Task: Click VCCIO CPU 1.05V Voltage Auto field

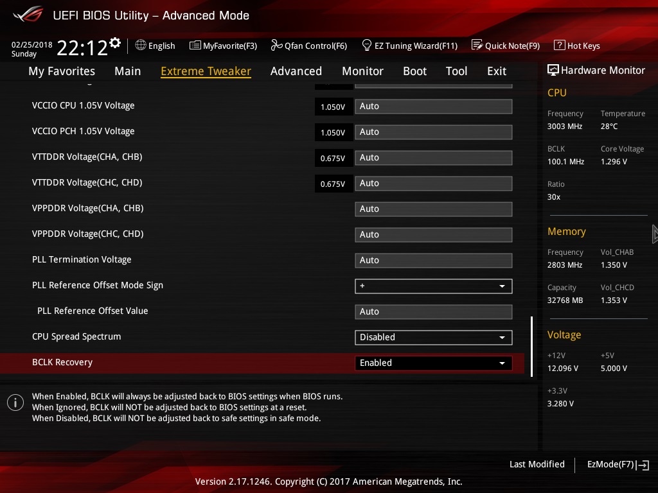Action: [434, 107]
